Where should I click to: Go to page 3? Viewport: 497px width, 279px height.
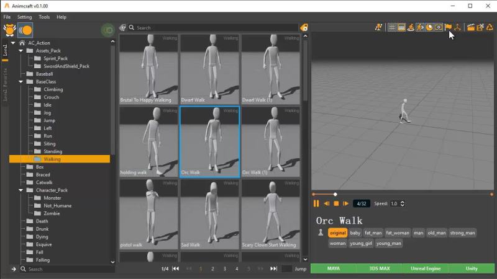(225, 269)
